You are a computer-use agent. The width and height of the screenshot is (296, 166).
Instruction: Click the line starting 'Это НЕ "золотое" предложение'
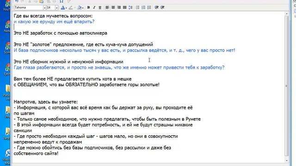pyautogui.click(x=83, y=44)
